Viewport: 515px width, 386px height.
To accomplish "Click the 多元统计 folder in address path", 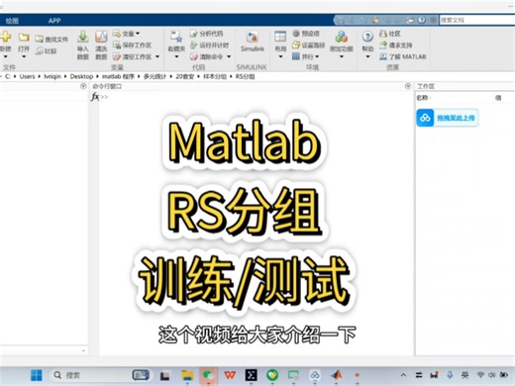I will pyautogui.click(x=154, y=76).
